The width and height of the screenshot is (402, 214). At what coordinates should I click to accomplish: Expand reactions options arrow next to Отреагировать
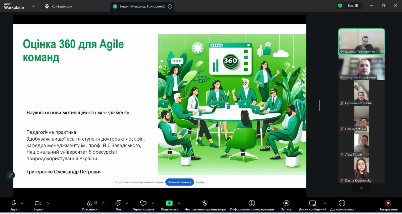[153, 203]
